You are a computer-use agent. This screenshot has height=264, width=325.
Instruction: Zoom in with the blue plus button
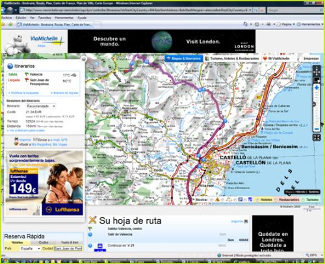(317, 87)
